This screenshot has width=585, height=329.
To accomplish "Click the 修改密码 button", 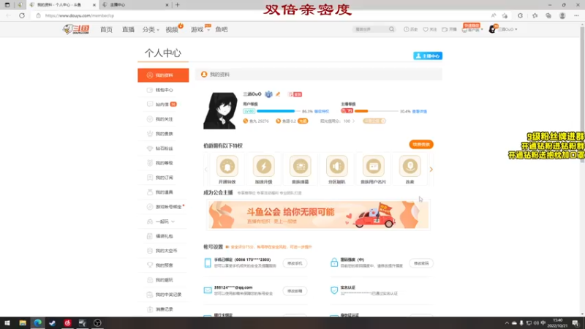I will coord(421,263).
